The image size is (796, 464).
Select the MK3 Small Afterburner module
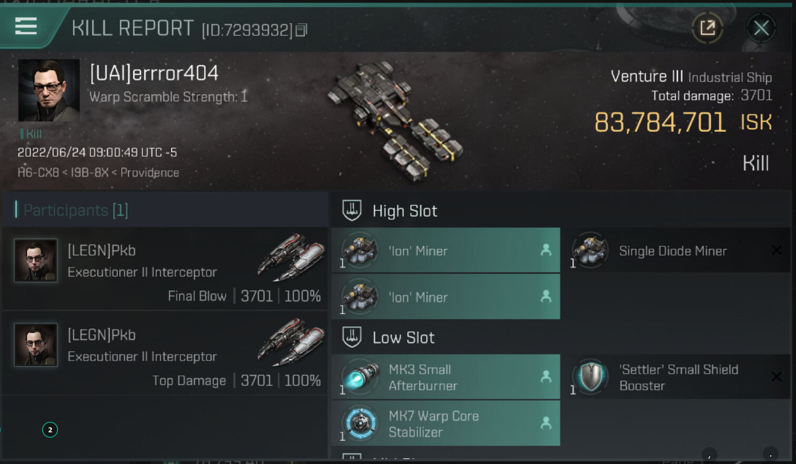pyautogui.click(x=445, y=377)
